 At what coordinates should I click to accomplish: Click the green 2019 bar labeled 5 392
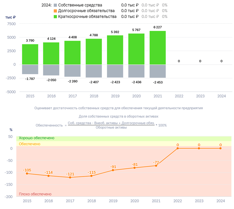click(115, 50)
